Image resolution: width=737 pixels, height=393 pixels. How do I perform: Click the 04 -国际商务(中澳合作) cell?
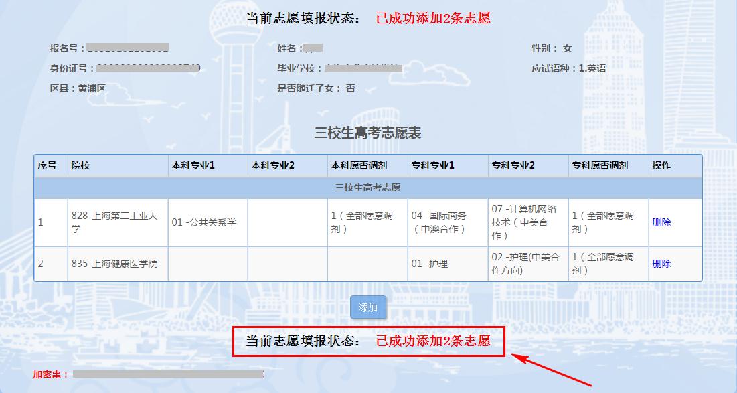pyautogui.click(x=448, y=222)
